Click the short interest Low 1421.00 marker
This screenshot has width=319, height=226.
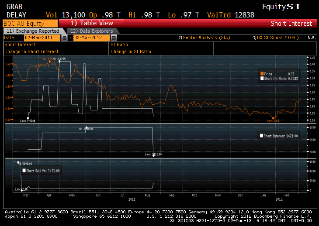pos(153,155)
